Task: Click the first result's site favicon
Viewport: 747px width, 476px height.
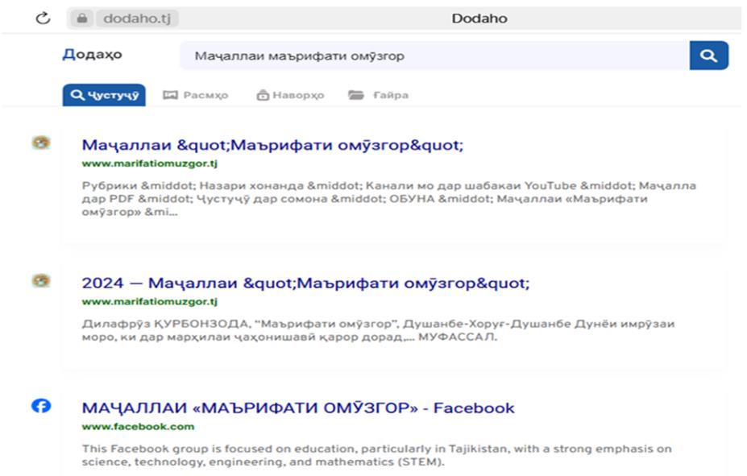Action: (x=41, y=143)
